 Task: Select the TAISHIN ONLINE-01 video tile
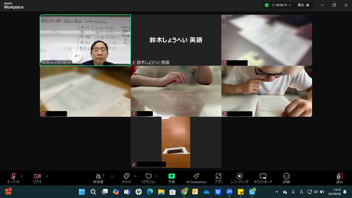click(x=85, y=40)
